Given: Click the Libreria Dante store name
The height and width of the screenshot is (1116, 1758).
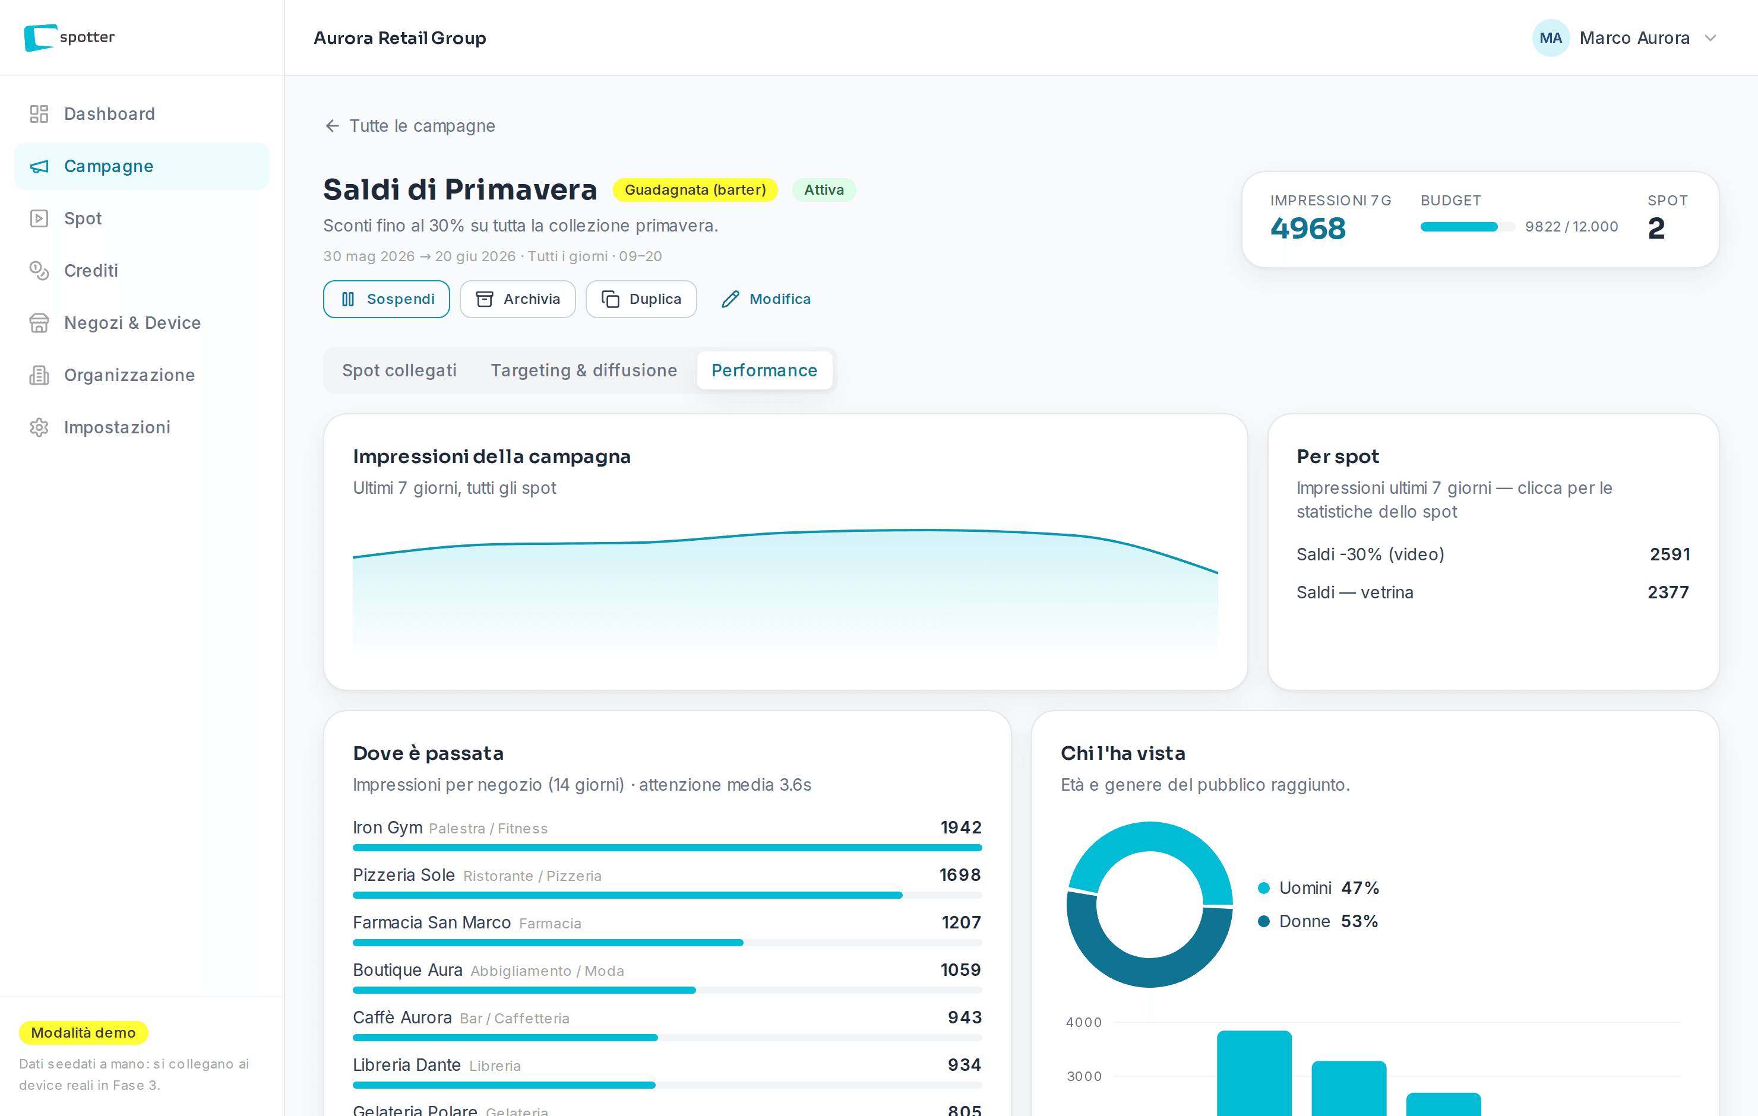Looking at the screenshot, I should (x=407, y=1065).
